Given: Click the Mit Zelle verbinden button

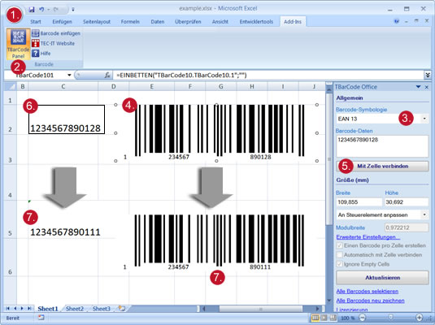Looking at the screenshot, I should pos(382,166).
